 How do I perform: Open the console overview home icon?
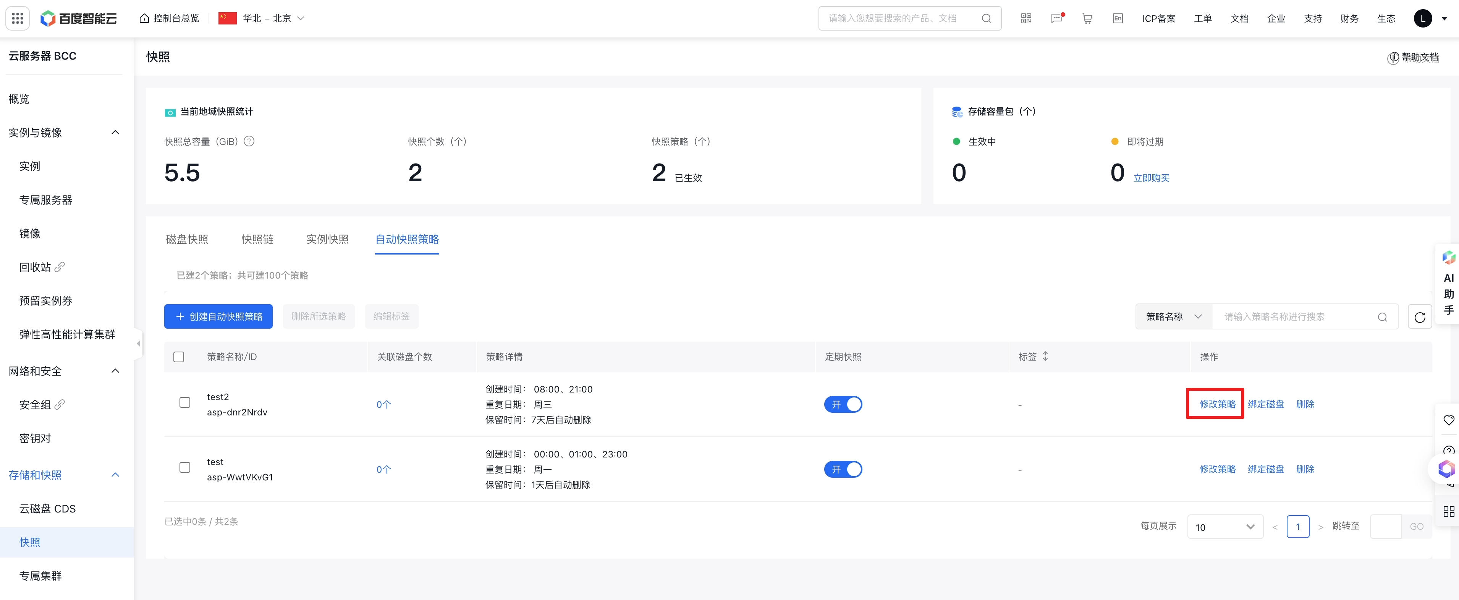pos(144,19)
